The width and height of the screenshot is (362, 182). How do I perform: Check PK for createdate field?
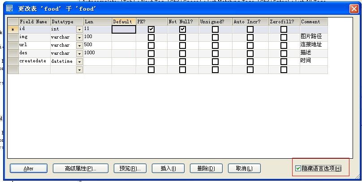point(151,62)
